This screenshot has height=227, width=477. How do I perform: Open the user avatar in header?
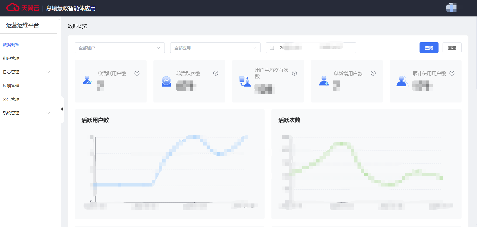click(451, 8)
